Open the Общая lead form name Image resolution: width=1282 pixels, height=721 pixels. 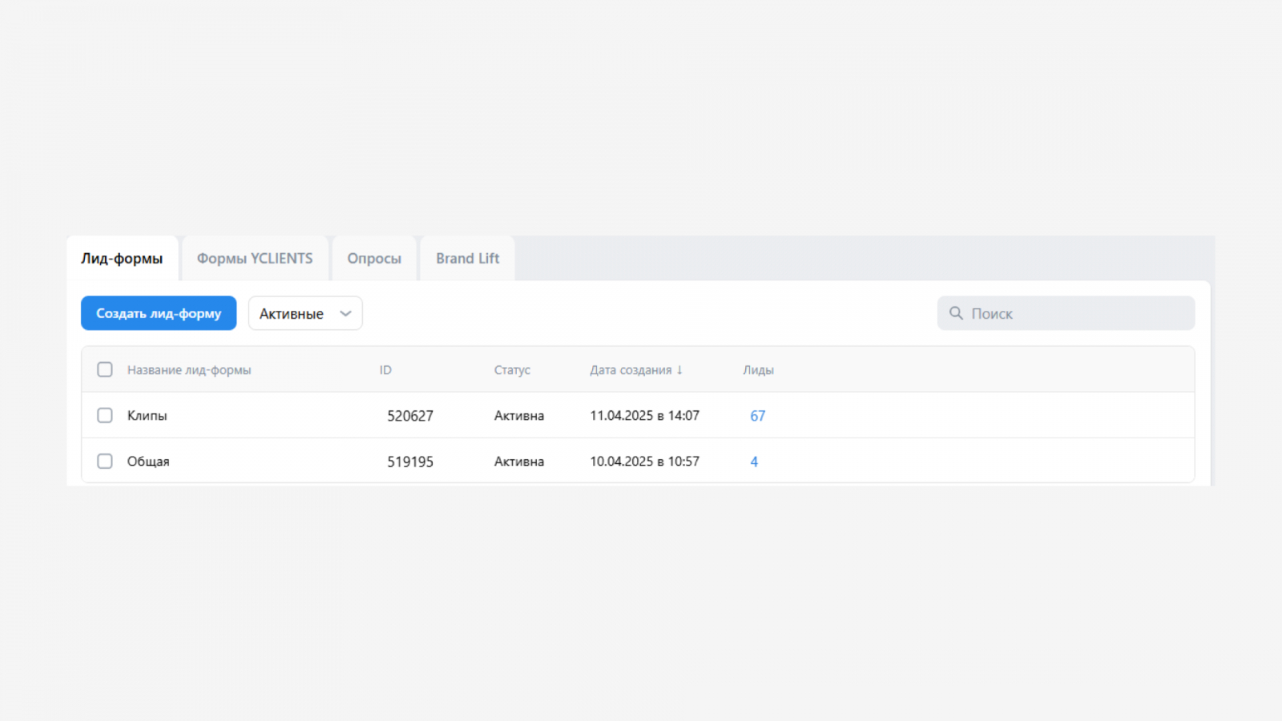click(x=148, y=461)
